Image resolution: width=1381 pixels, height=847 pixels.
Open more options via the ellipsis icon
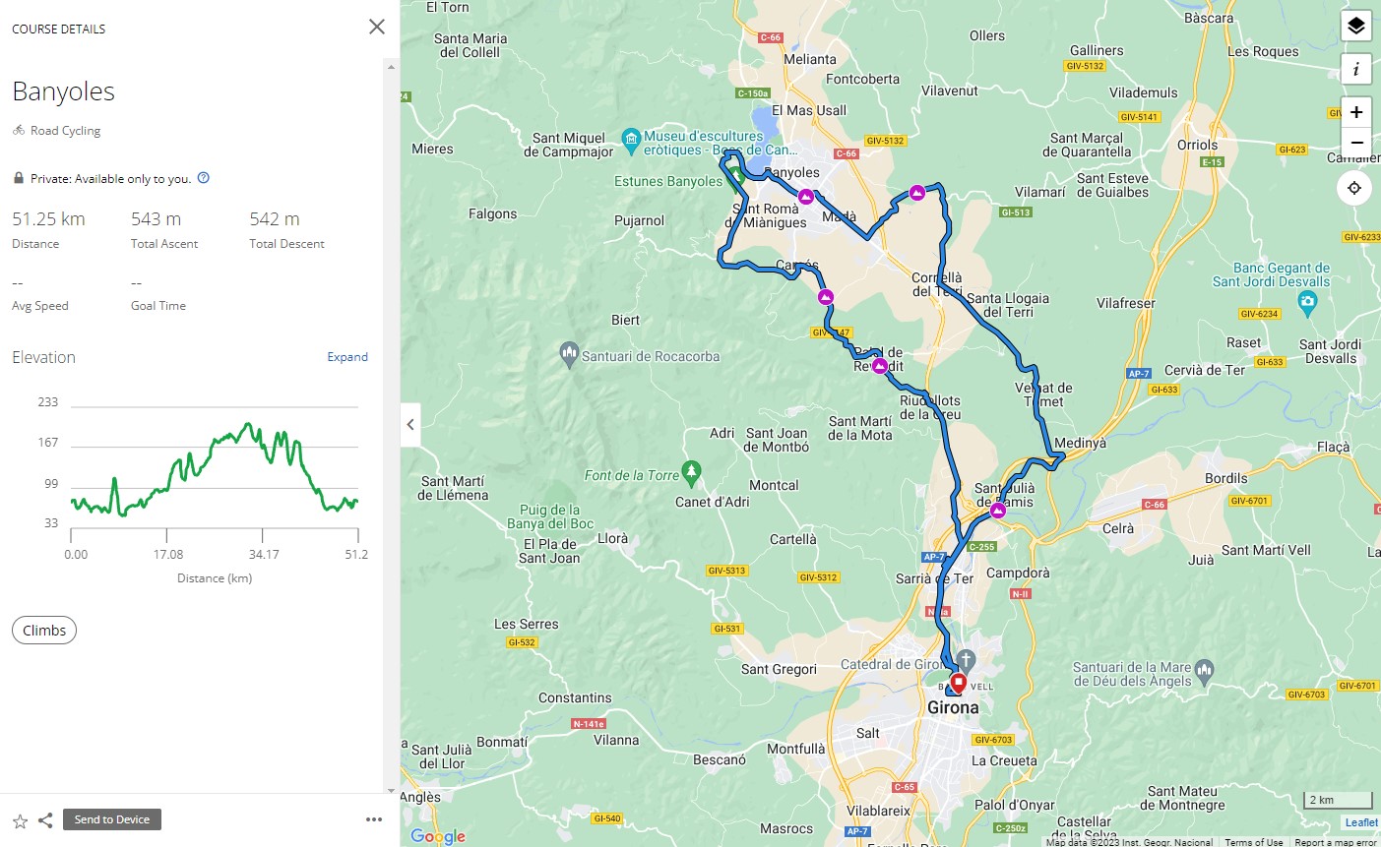[374, 818]
